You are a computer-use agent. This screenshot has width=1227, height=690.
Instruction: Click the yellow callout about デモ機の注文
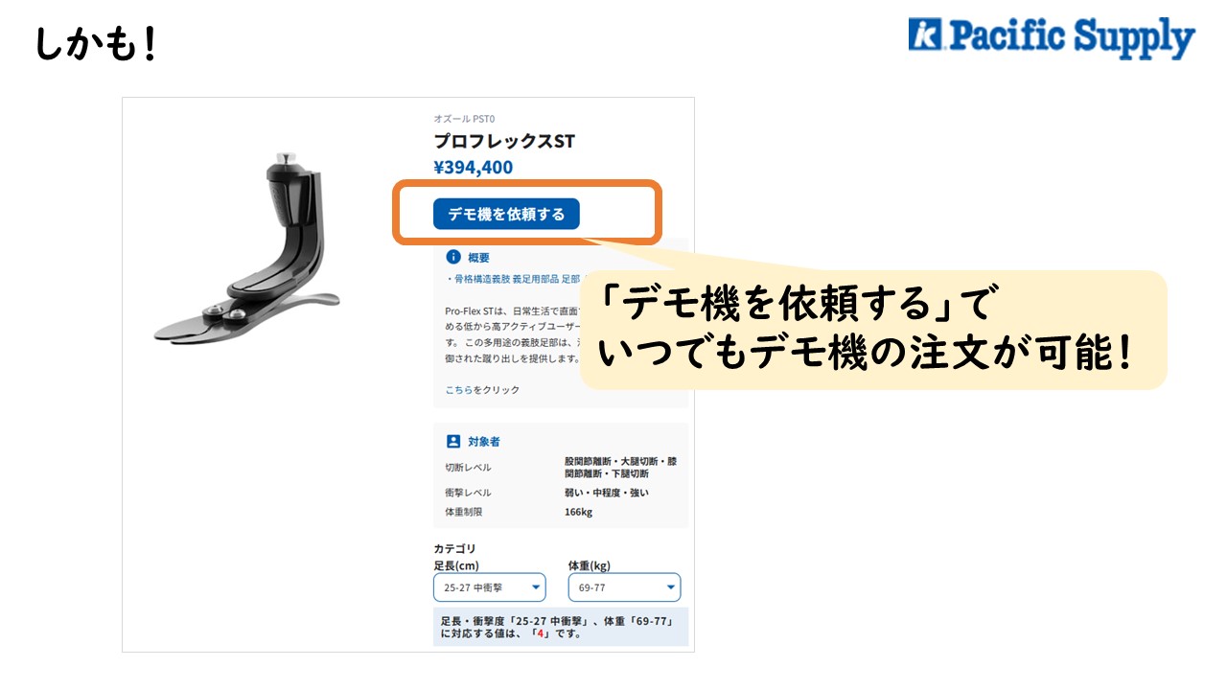pos(873,330)
